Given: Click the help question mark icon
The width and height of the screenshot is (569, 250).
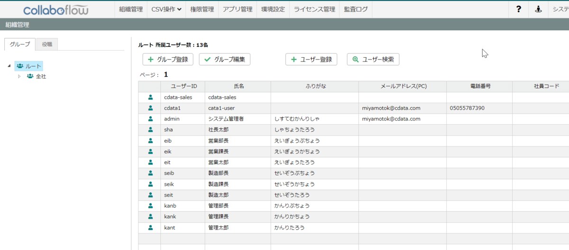Looking at the screenshot, I should (519, 9).
